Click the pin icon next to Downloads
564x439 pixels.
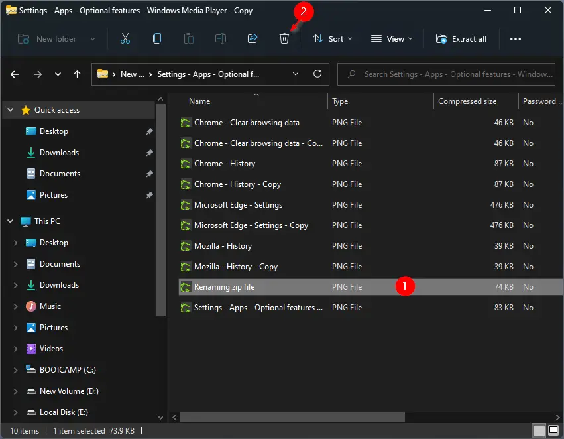point(149,153)
